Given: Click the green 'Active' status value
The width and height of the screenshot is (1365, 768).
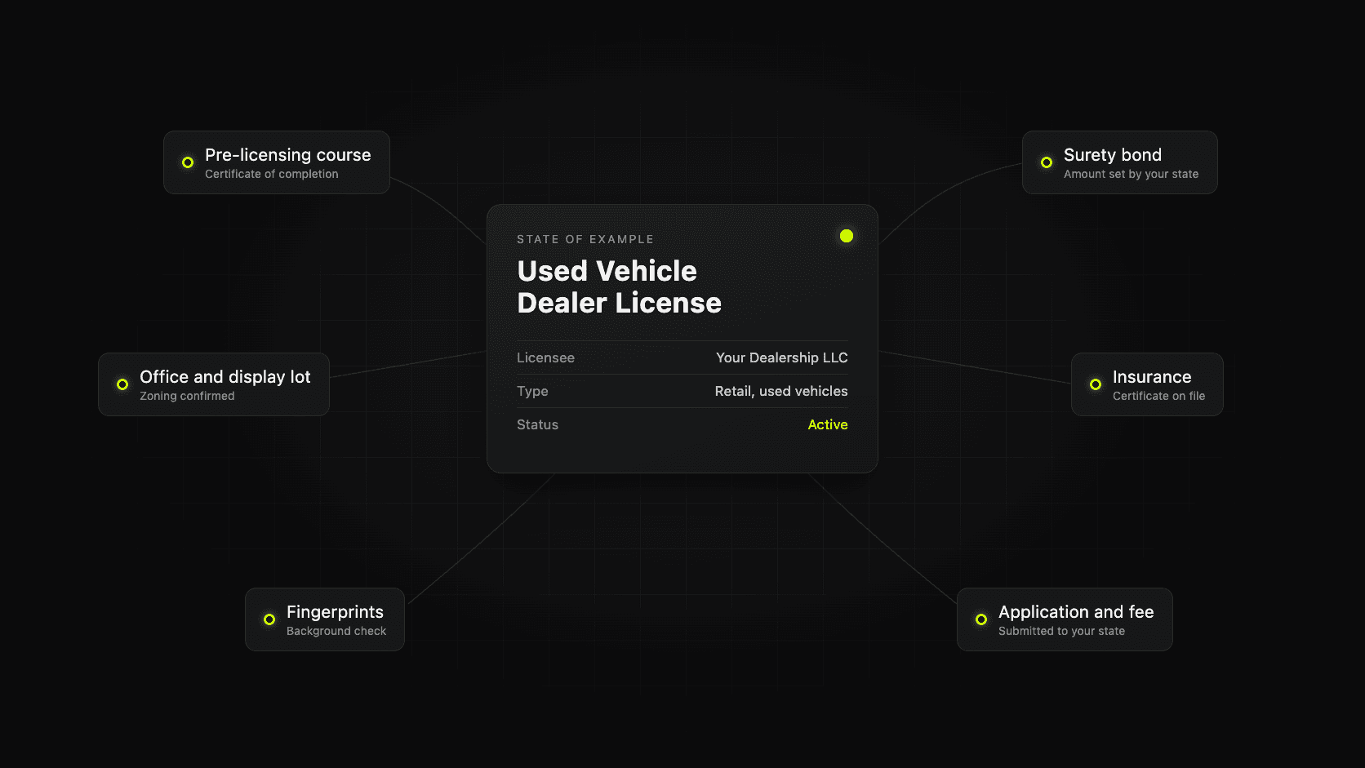Looking at the screenshot, I should (828, 424).
